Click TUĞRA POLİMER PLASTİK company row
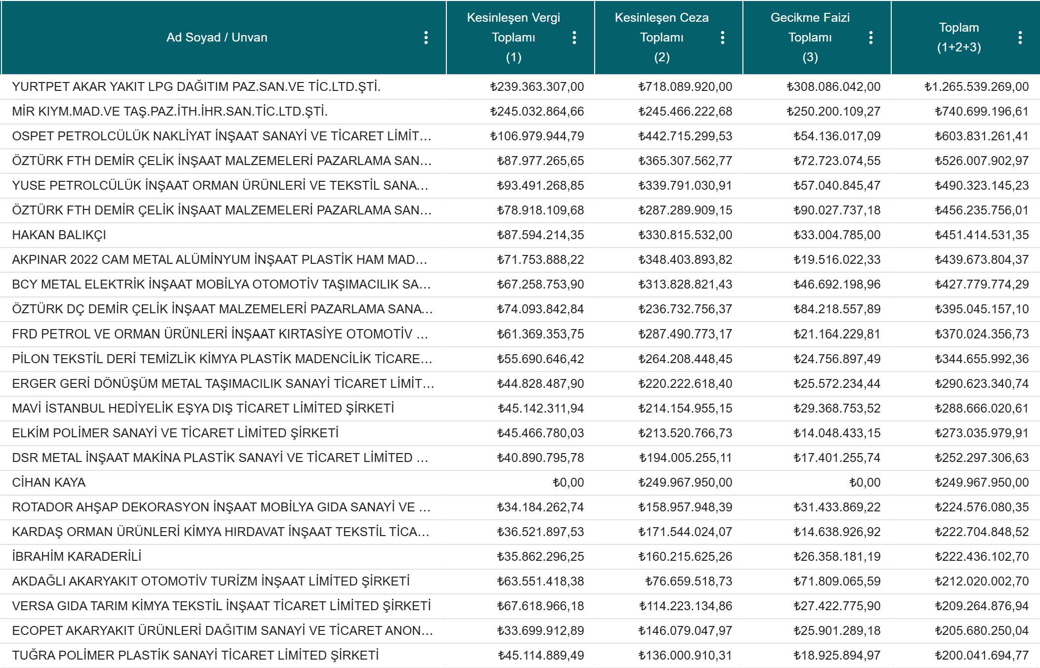 coord(195,656)
